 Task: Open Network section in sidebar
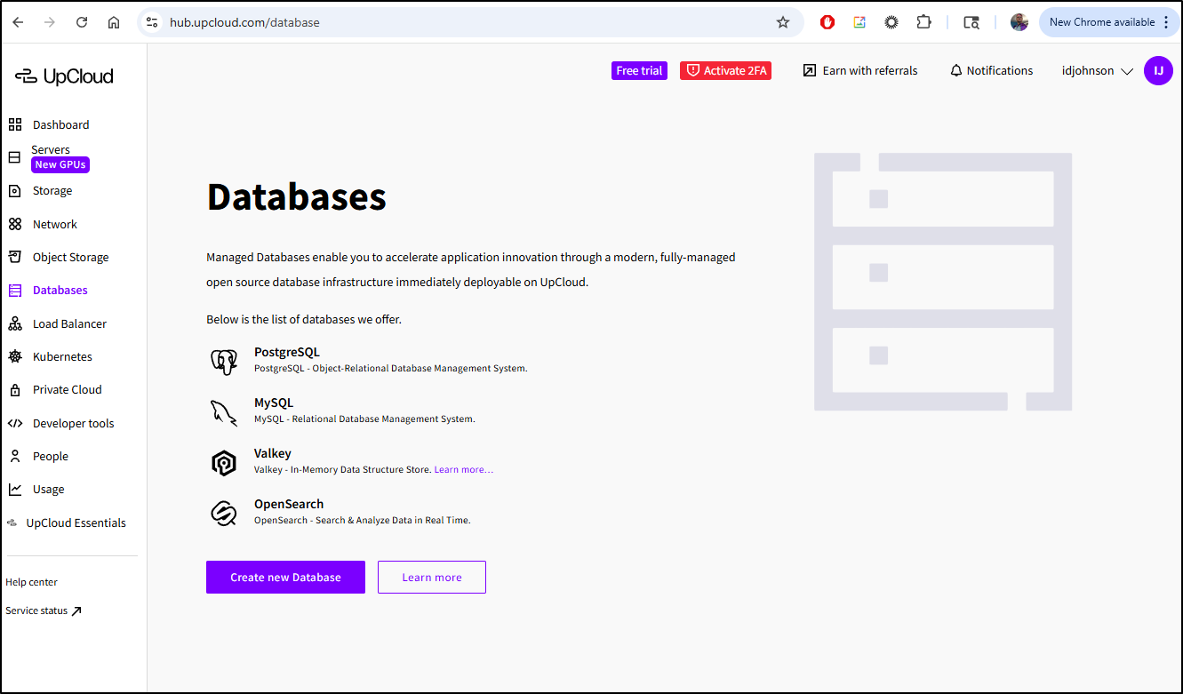point(55,224)
